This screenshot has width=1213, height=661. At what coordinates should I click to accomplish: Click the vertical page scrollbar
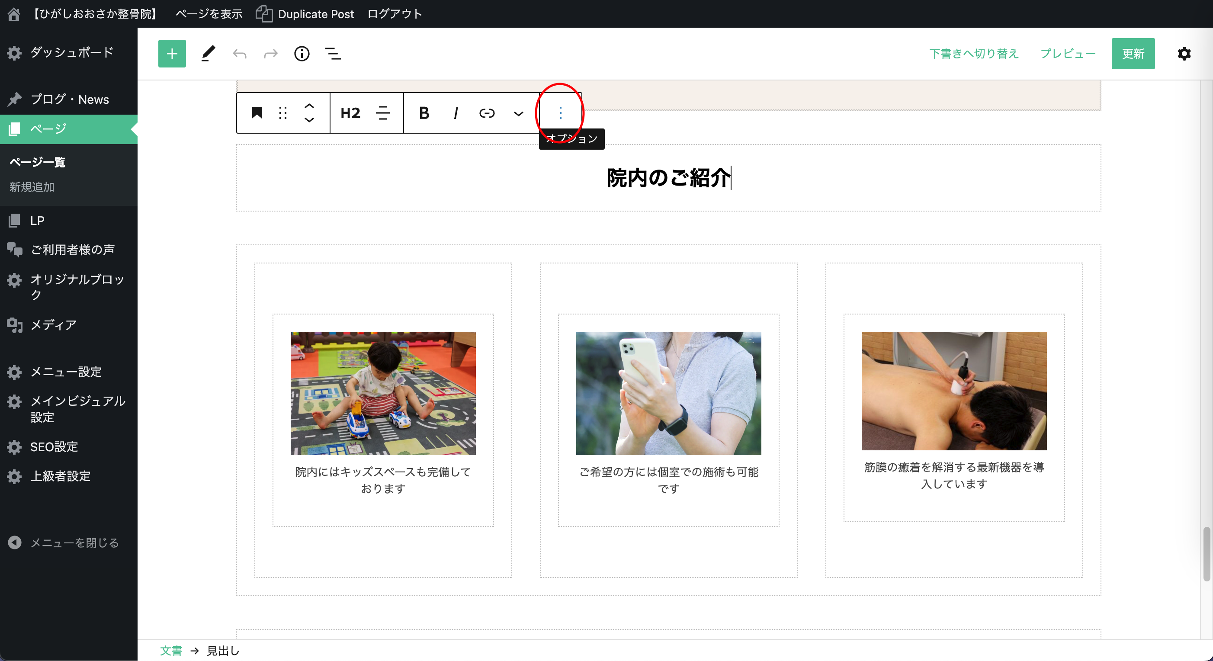1207,554
